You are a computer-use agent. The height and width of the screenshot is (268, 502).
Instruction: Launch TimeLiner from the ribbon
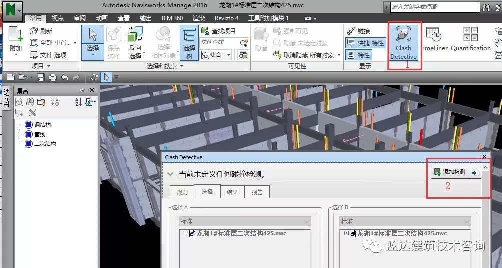pyautogui.click(x=433, y=40)
